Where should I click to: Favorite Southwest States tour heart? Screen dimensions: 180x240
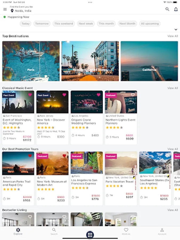[x=167, y=156]
